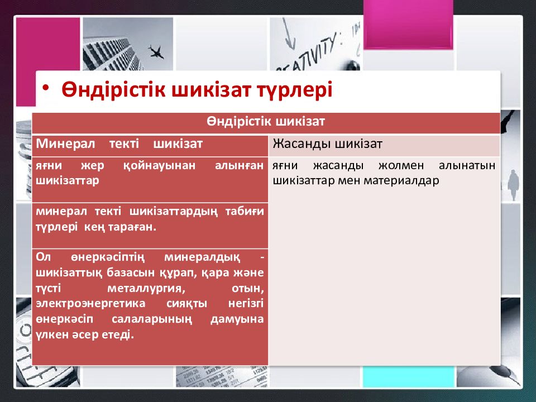536x402 pixels.
Task: Click the cyan square tile at bottom
Action: (408, 377)
